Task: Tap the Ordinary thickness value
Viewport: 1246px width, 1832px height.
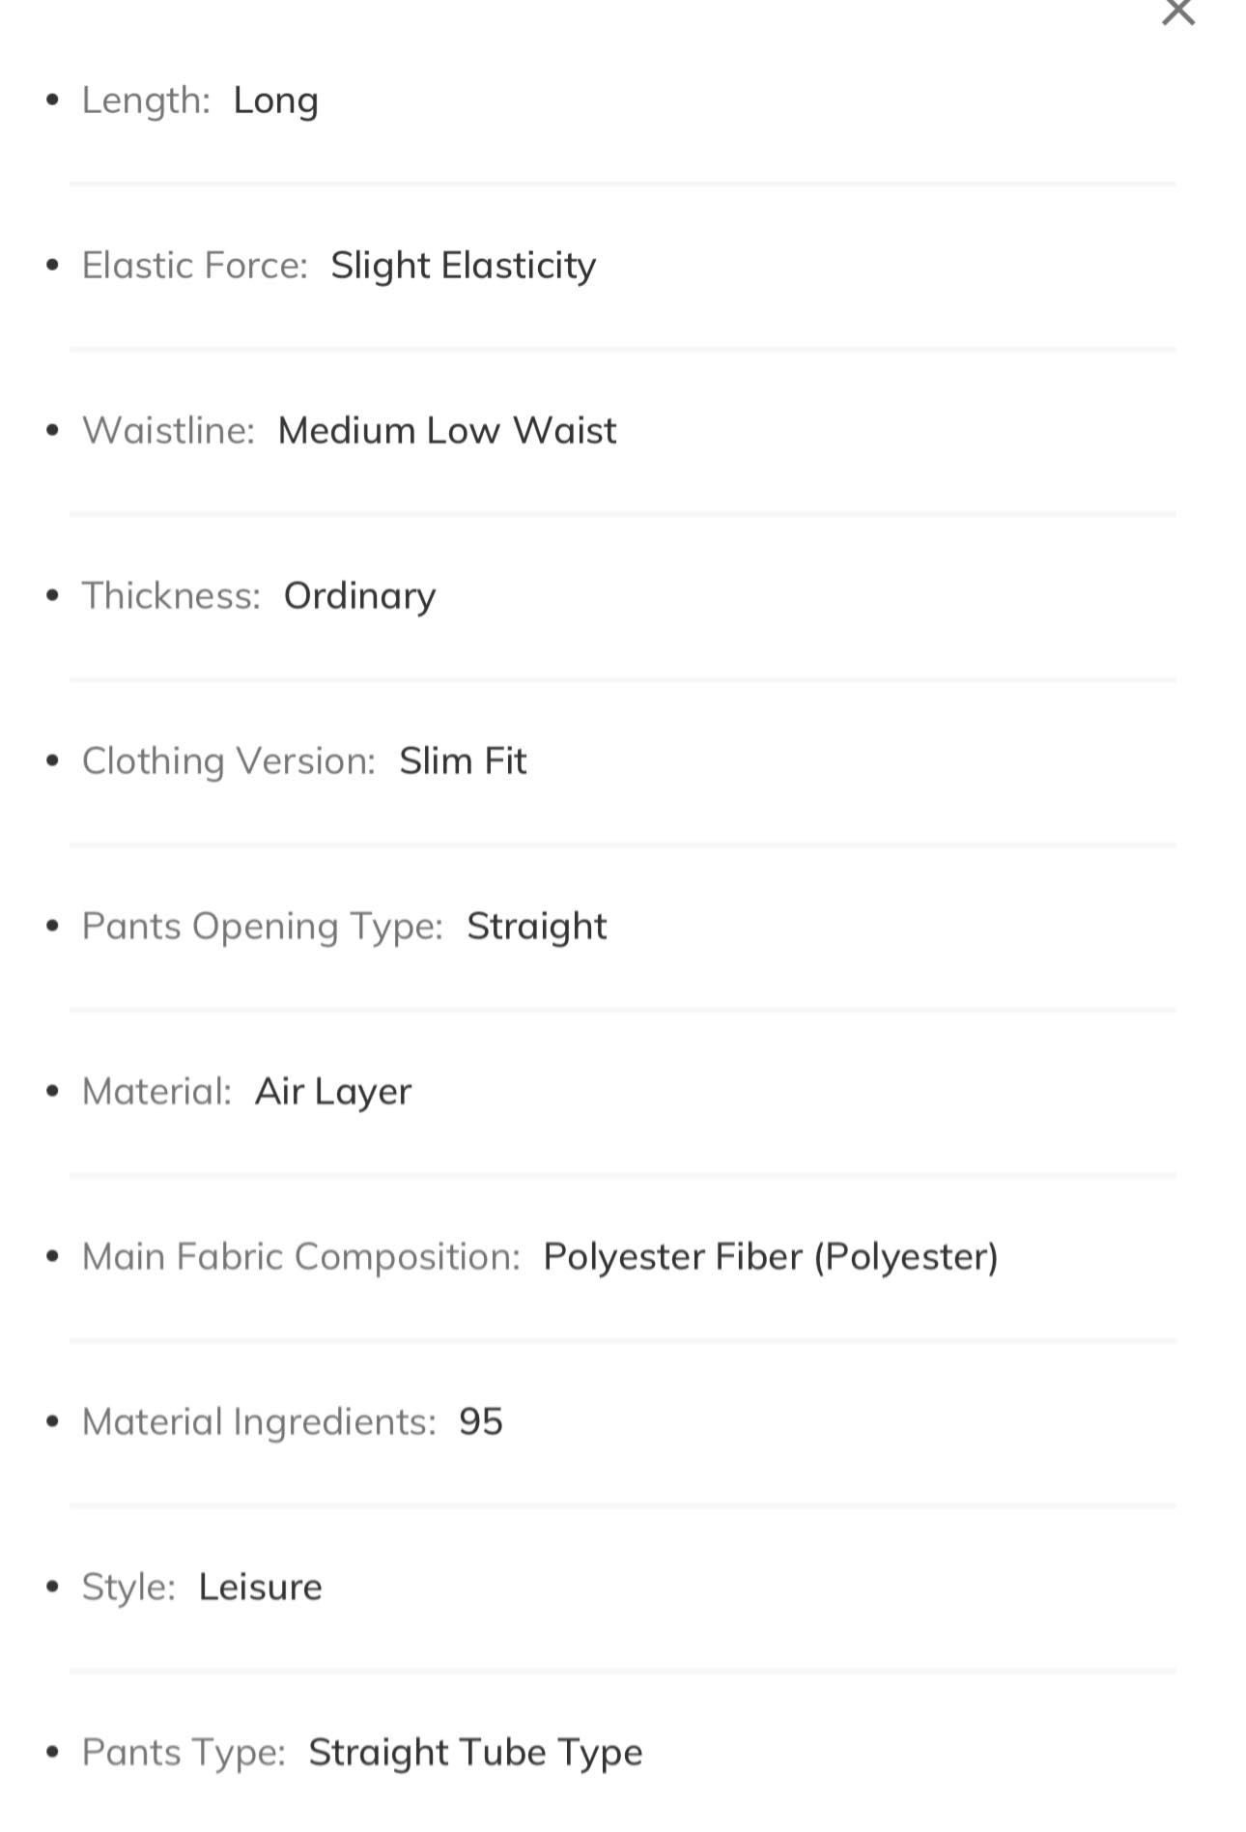Action: [x=359, y=596]
